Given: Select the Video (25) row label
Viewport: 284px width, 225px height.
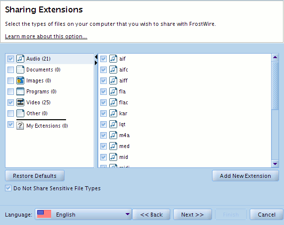Looking at the screenshot, I should tap(38, 102).
